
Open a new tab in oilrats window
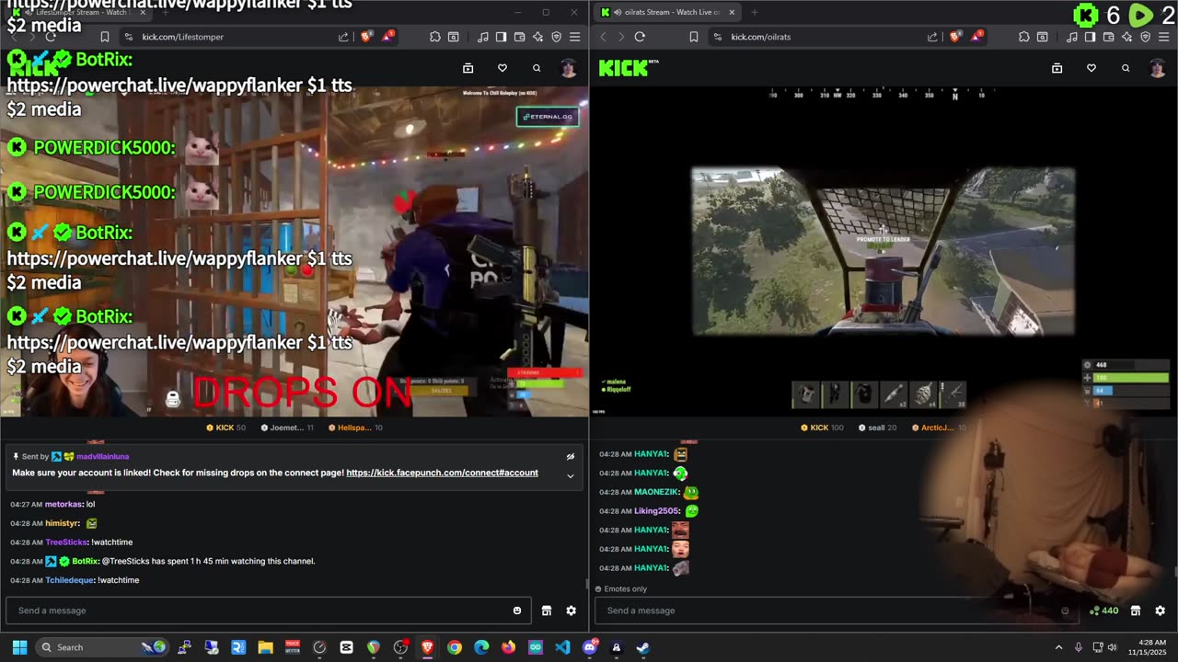[754, 12]
